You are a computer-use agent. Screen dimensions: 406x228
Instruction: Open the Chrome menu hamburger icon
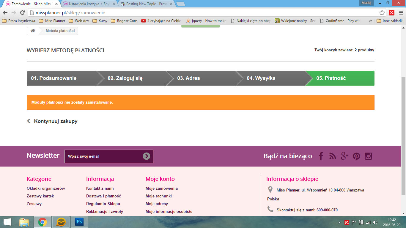[x=400, y=13]
